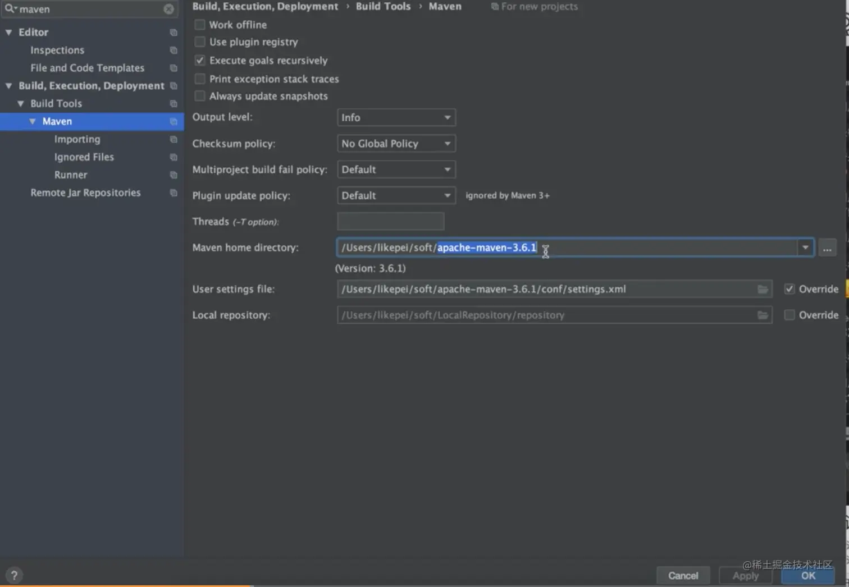Enable Work offline checkbox
Viewport: 849px width, 587px height.
(x=199, y=25)
